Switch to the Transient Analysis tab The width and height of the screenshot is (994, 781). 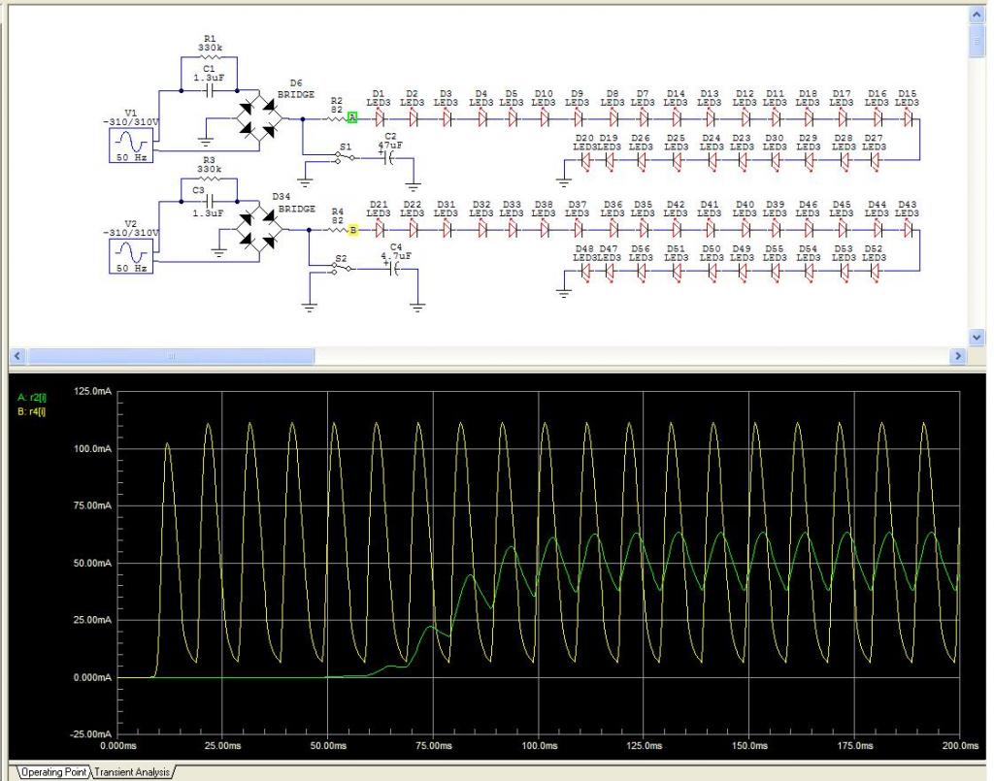131,772
